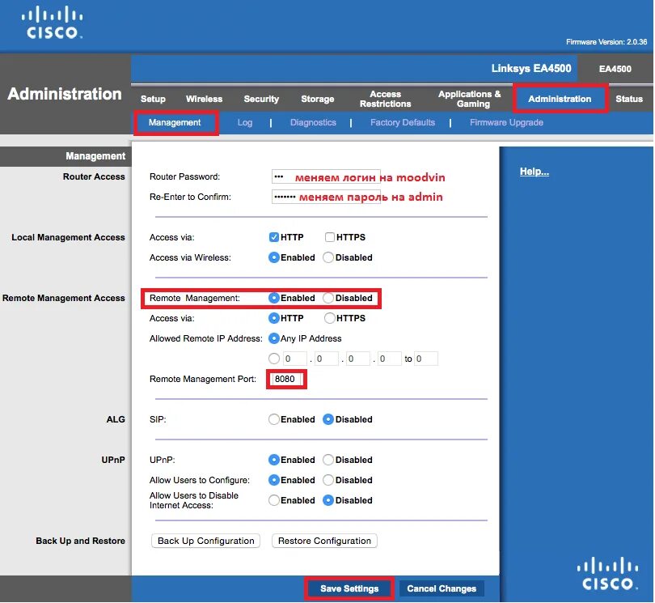The image size is (655, 603).
Task: Toggle HTTP checkbox for local access
Action: tap(273, 237)
